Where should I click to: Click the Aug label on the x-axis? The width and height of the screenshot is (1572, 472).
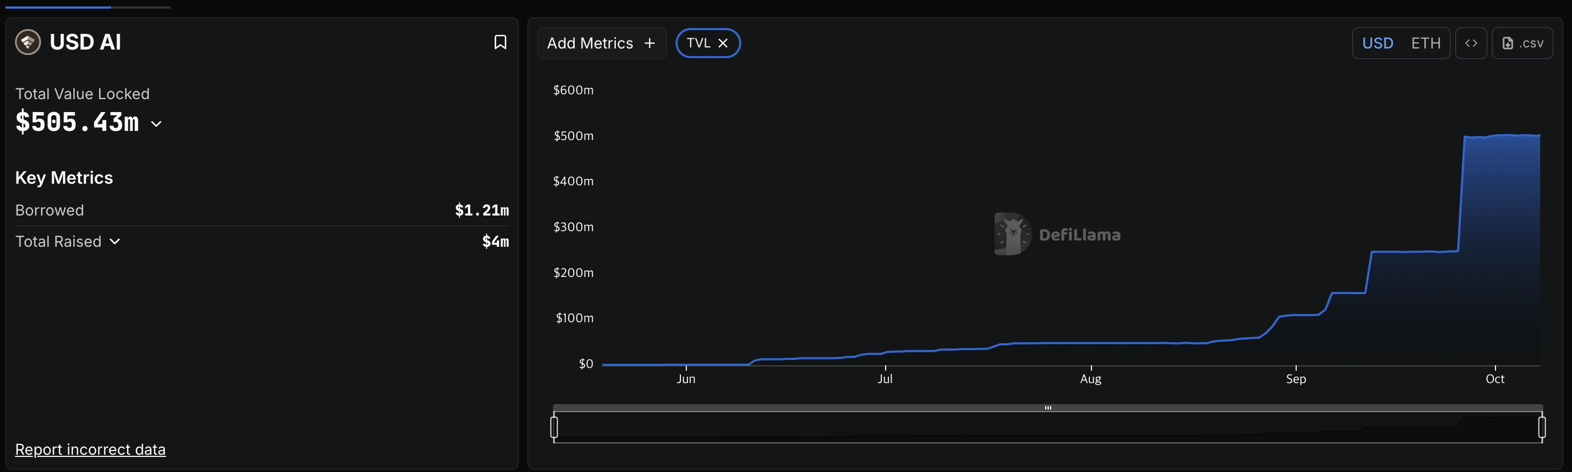click(x=1090, y=379)
